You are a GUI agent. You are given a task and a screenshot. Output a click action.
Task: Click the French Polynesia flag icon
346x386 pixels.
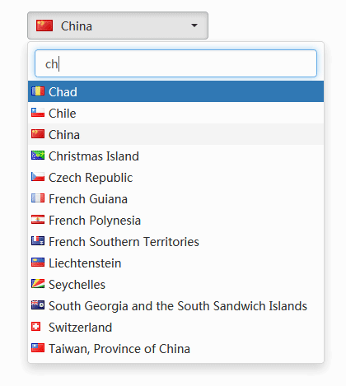[x=38, y=220]
